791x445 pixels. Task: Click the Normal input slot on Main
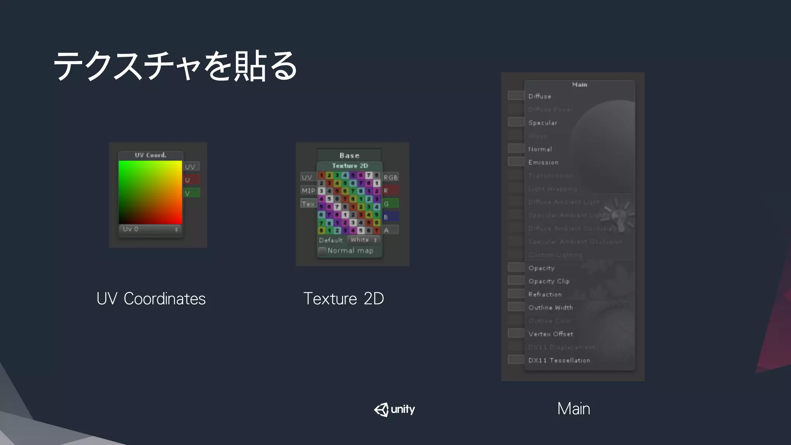tap(516, 148)
